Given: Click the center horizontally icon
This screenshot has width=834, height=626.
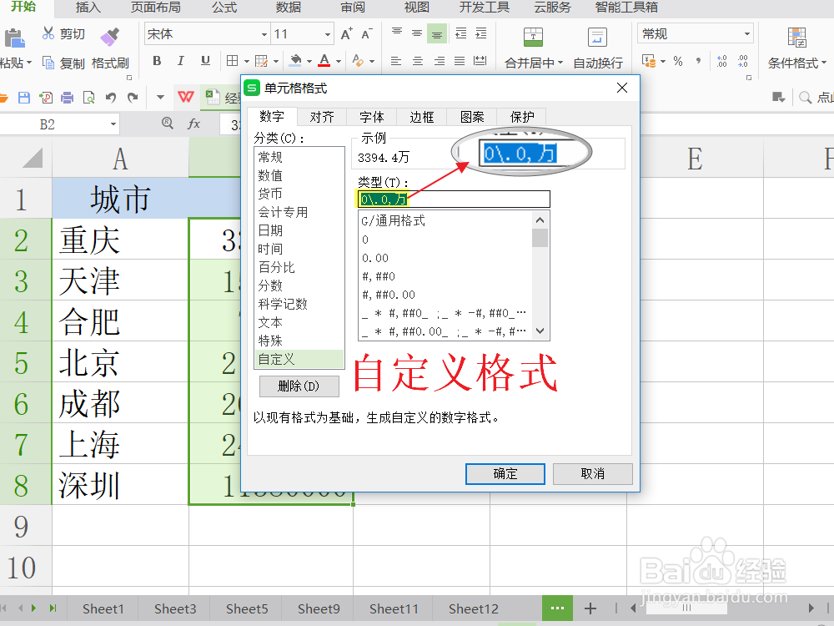Looking at the screenshot, I should [x=418, y=61].
